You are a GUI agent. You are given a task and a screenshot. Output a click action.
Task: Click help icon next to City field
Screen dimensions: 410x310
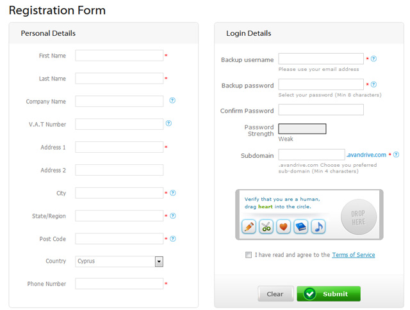pyautogui.click(x=173, y=193)
